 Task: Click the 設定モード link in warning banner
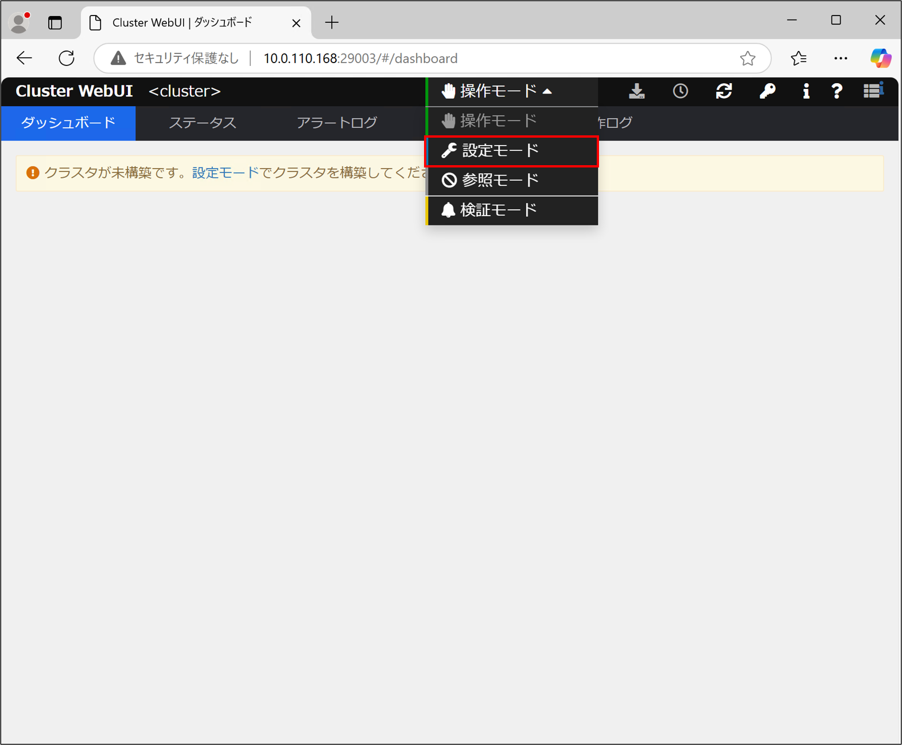(x=225, y=173)
